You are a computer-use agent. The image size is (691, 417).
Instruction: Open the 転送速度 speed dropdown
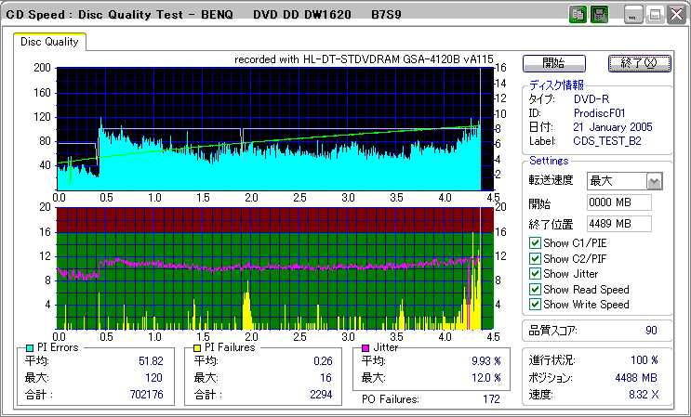[654, 180]
